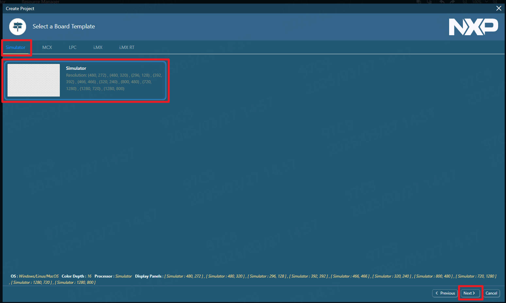The width and height of the screenshot is (506, 303).
Task: Click display panel entry Simulator : 466, 466
Action: [x=350, y=276]
